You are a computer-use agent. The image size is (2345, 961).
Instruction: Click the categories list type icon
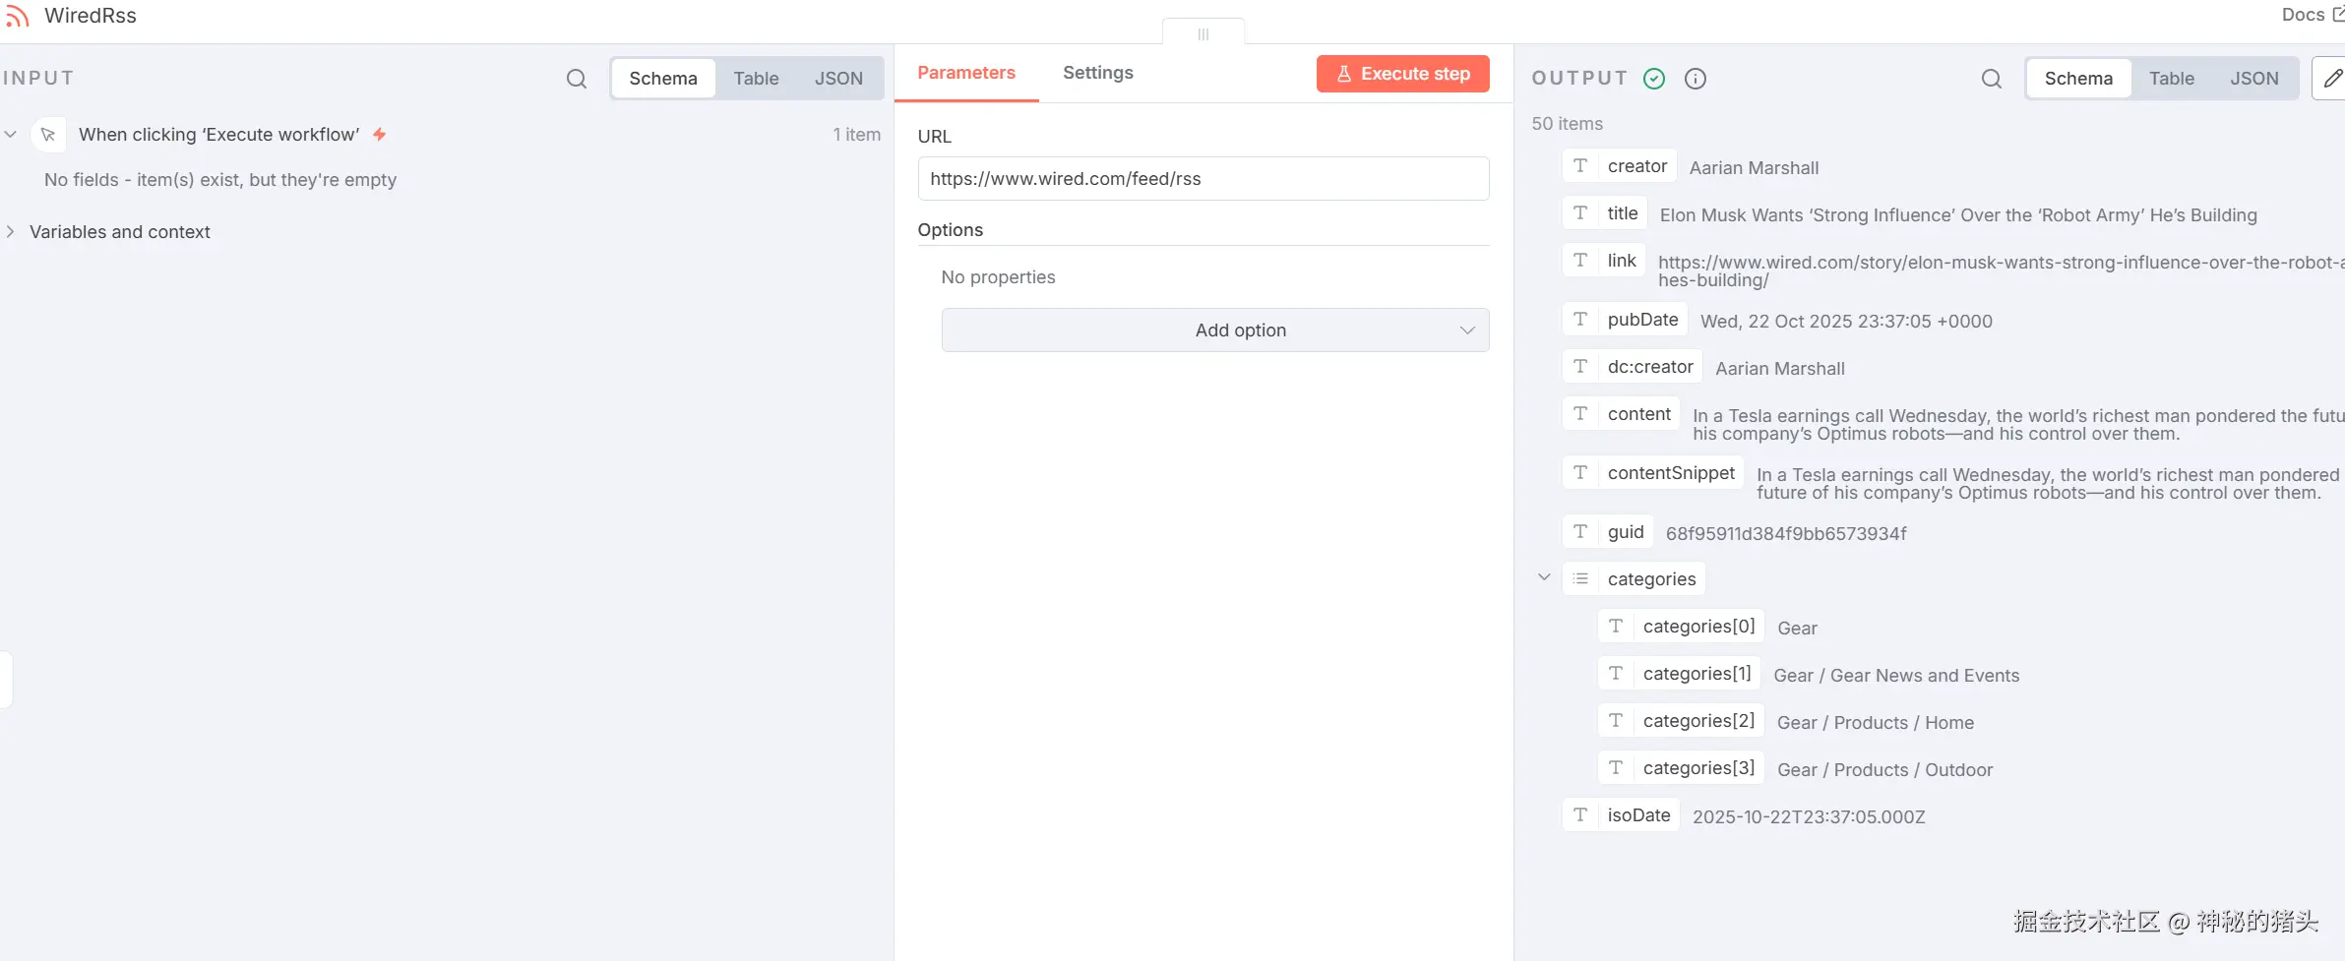tap(1580, 579)
